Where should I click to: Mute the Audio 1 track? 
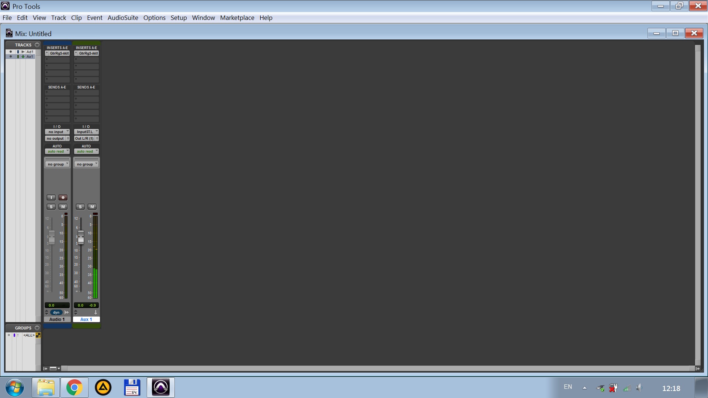point(63,207)
